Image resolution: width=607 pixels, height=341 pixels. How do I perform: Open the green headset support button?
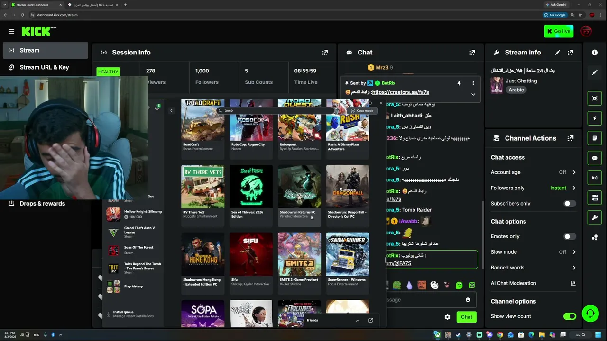click(x=590, y=314)
